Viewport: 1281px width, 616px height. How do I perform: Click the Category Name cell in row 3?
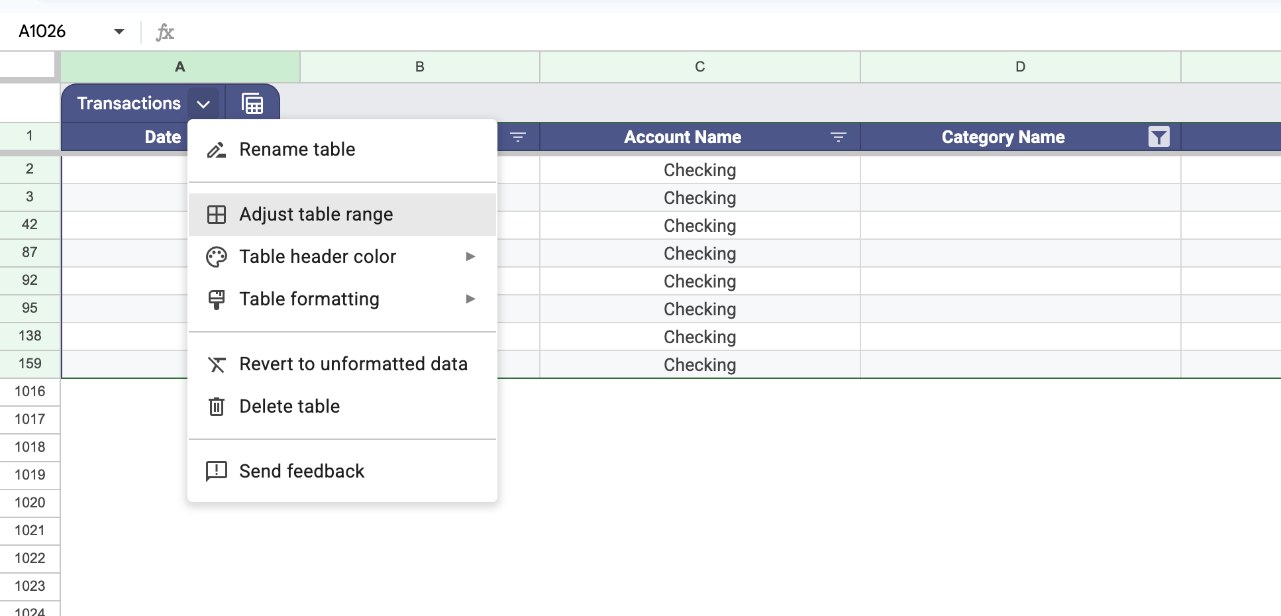click(1021, 198)
